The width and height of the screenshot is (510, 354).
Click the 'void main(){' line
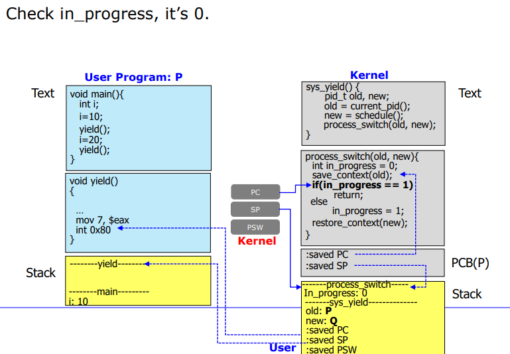97,94
